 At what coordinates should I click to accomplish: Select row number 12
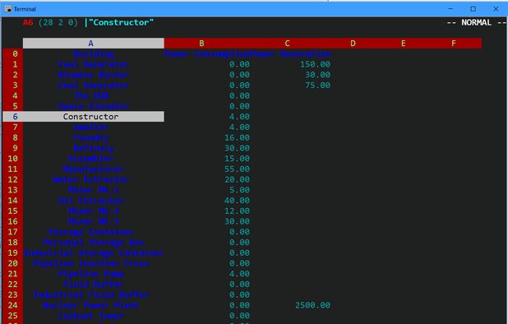[x=12, y=179]
